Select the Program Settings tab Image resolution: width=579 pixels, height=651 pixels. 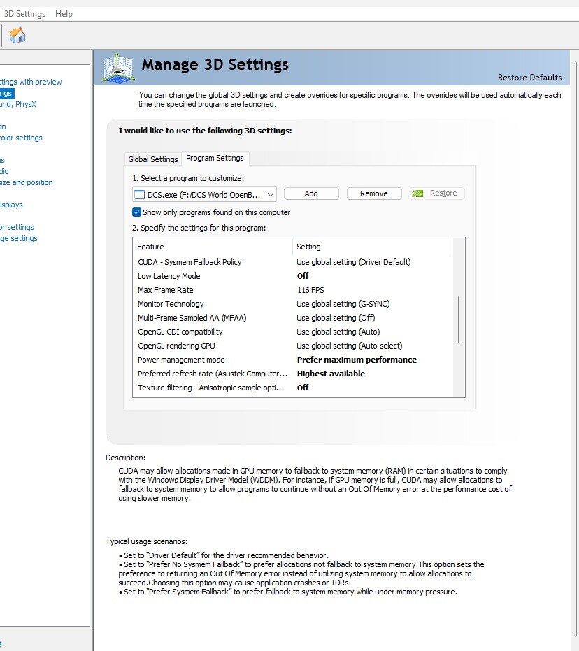point(215,158)
